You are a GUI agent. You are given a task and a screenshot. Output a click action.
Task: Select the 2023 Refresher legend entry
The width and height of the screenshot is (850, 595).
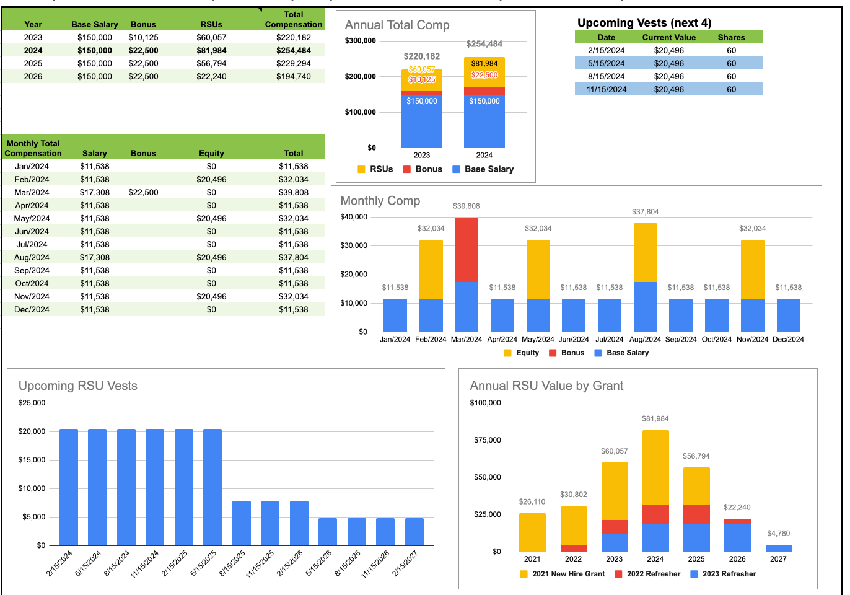pyautogui.click(x=724, y=573)
